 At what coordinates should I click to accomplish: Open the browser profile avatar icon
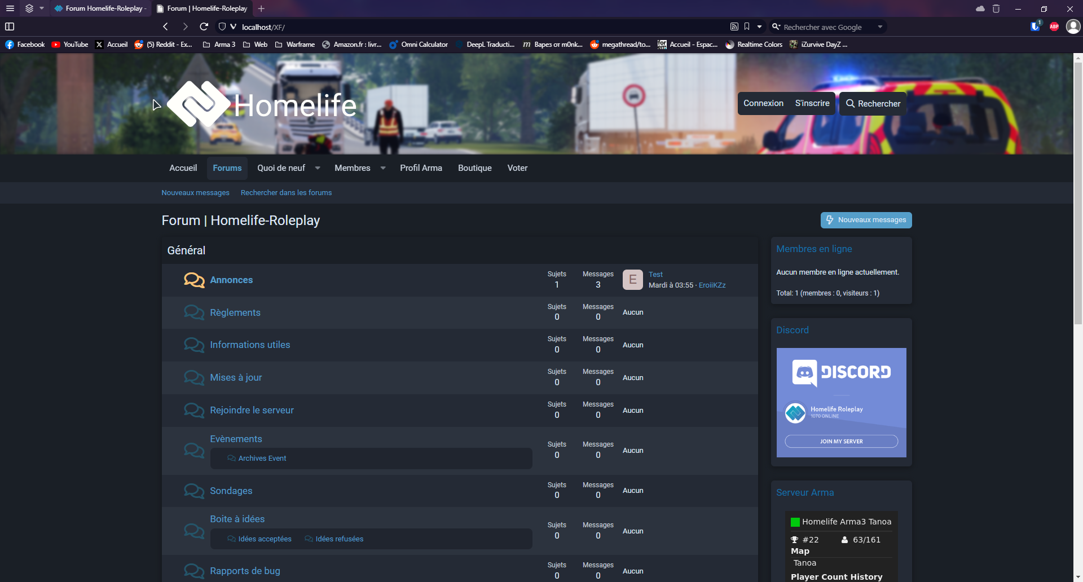[x=1073, y=27]
